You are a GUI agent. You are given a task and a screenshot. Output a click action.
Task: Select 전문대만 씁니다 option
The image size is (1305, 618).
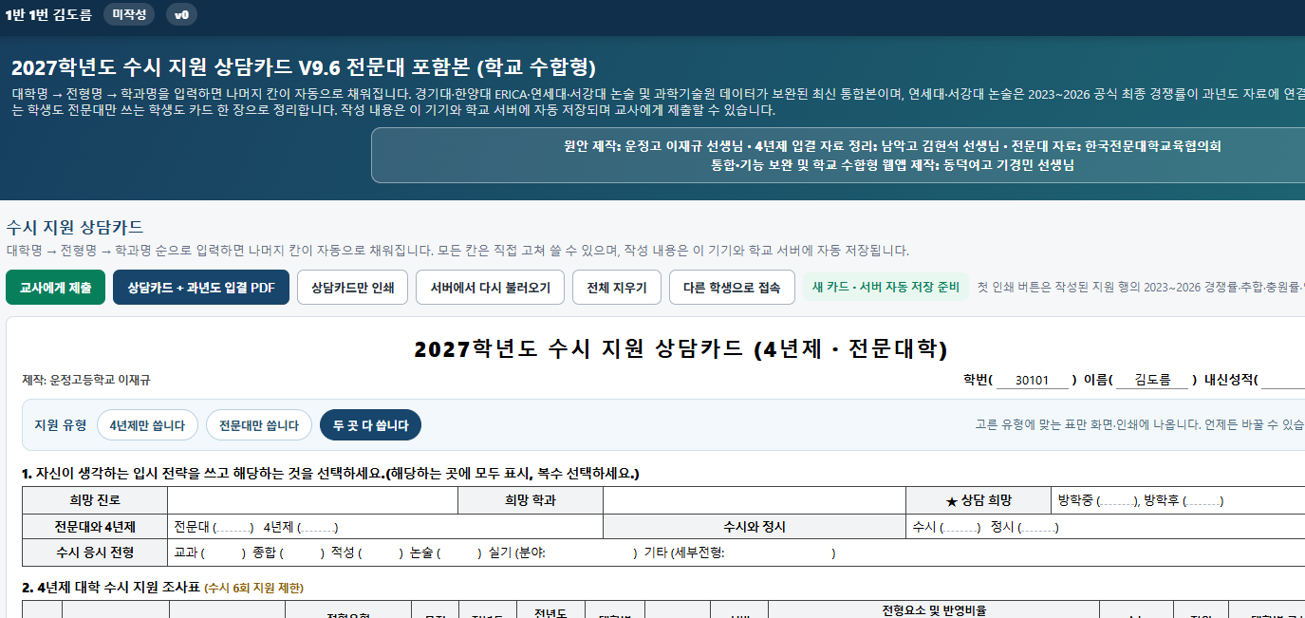click(259, 425)
